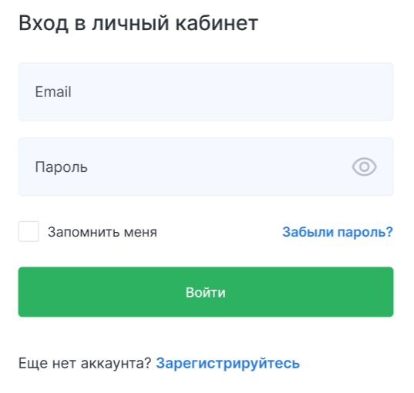This screenshot has height=393, width=414.
Task: Check the empty box before Запомнить меня
Action: click(29, 231)
